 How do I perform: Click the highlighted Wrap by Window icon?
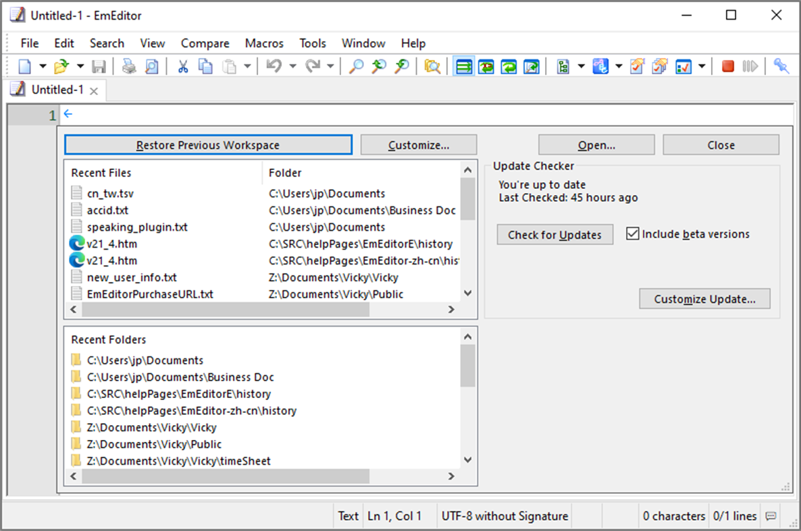(463, 65)
